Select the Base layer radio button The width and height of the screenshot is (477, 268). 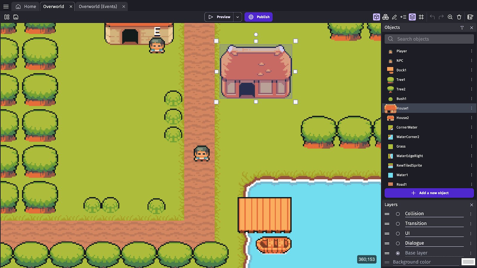tap(398, 253)
